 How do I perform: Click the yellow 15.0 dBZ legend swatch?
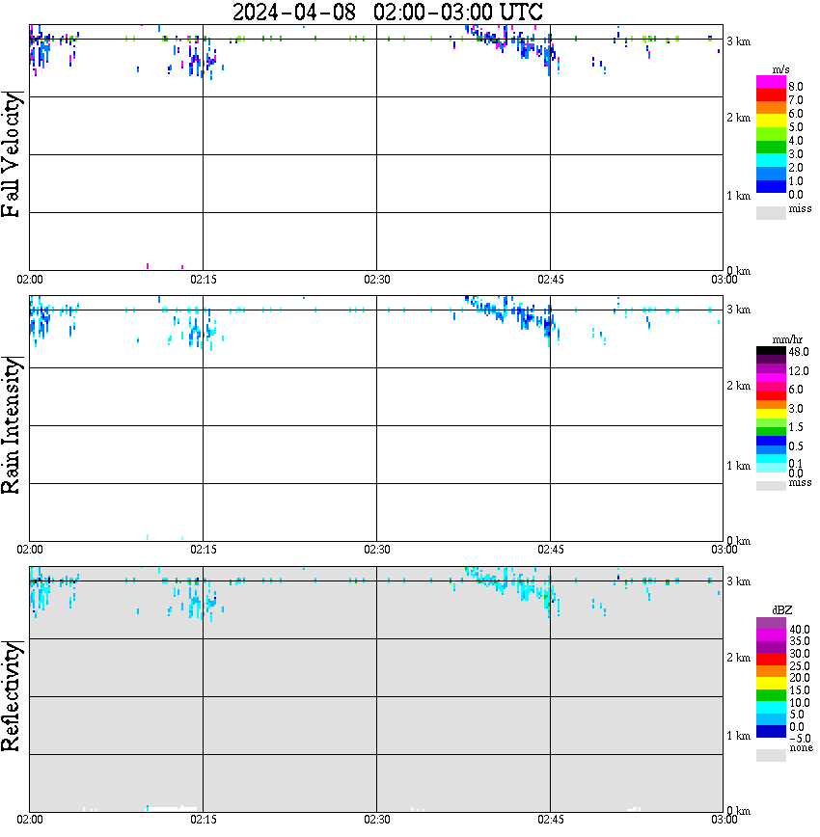tap(771, 684)
